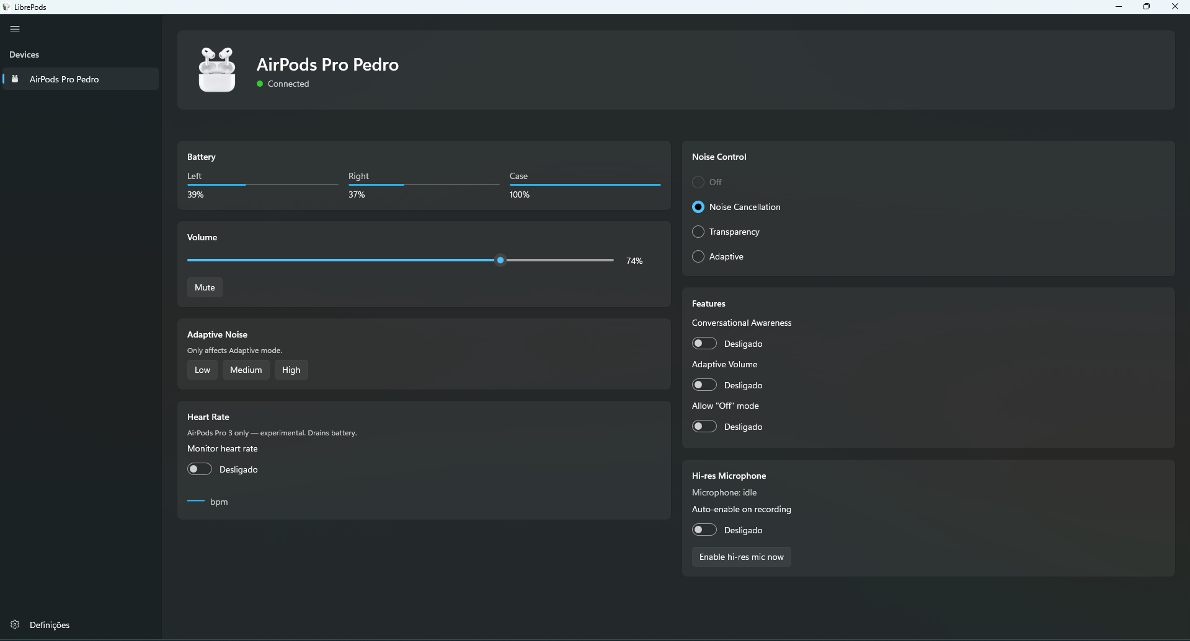This screenshot has height=641, width=1190.
Task: Enable Conversational Awareness toggle
Action: tap(704, 343)
